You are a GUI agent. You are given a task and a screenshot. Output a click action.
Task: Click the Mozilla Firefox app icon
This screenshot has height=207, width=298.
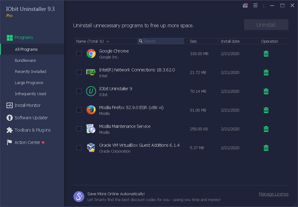click(x=91, y=110)
